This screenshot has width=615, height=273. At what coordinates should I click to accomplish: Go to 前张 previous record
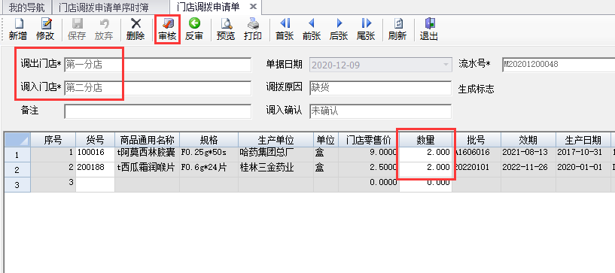[312, 29]
